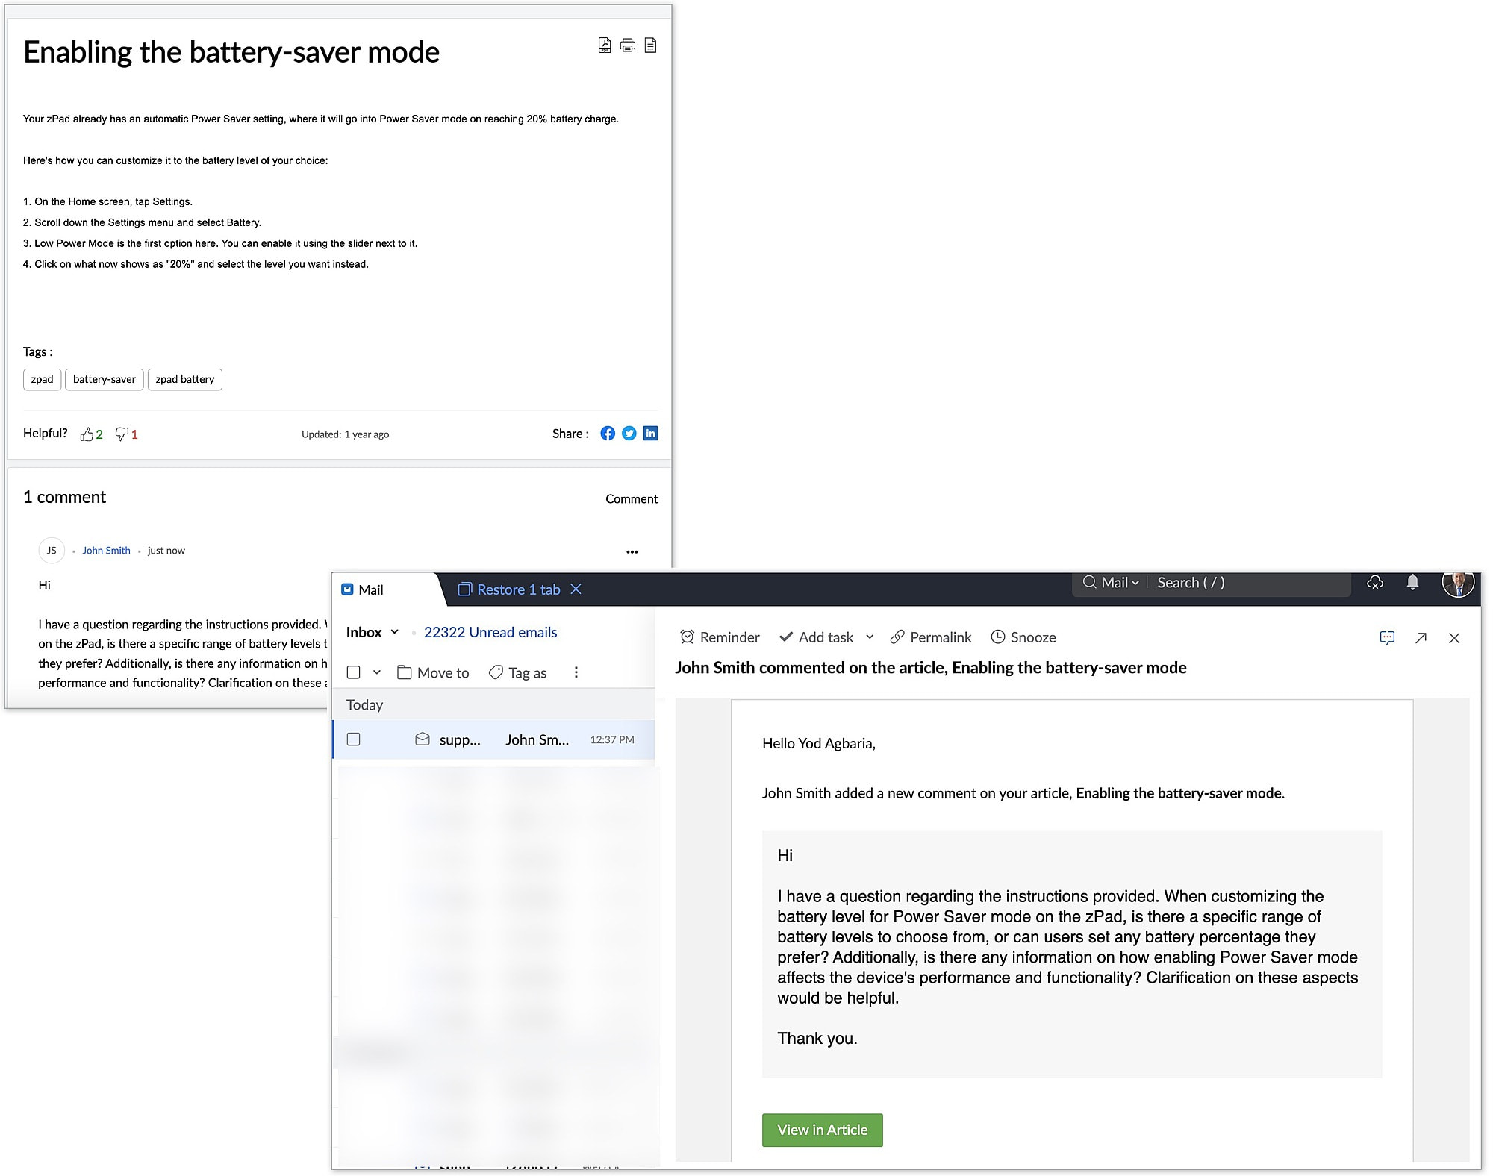Snooze the open email
1493x1176 pixels.
coord(1023,637)
